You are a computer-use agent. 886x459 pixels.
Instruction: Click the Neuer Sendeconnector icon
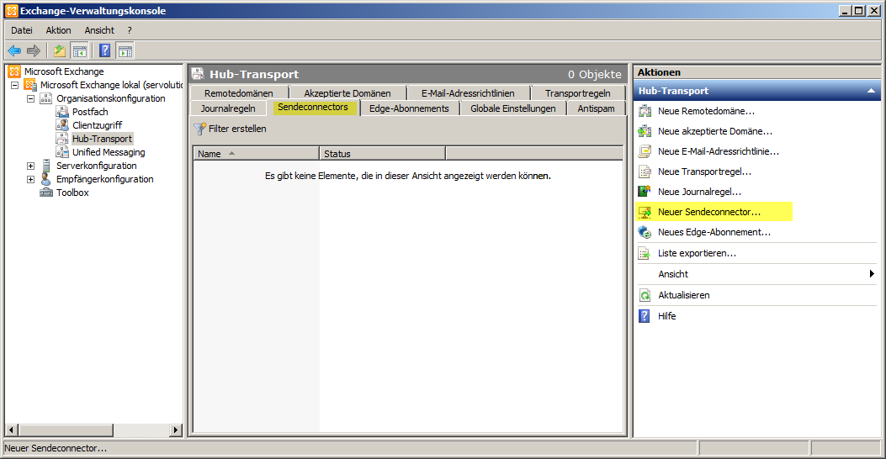tap(645, 213)
